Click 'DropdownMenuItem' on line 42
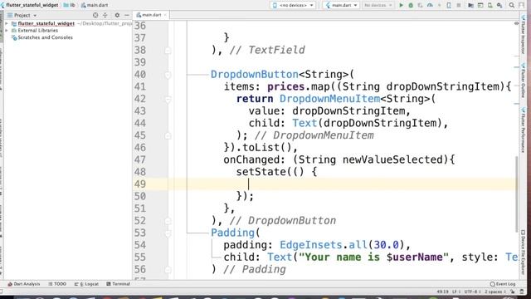Image resolution: width=531 pixels, height=299 pixels. [329, 99]
